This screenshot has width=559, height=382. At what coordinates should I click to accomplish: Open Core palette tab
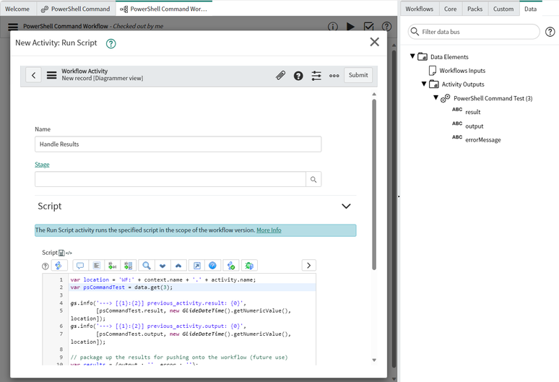(x=450, y=9)
